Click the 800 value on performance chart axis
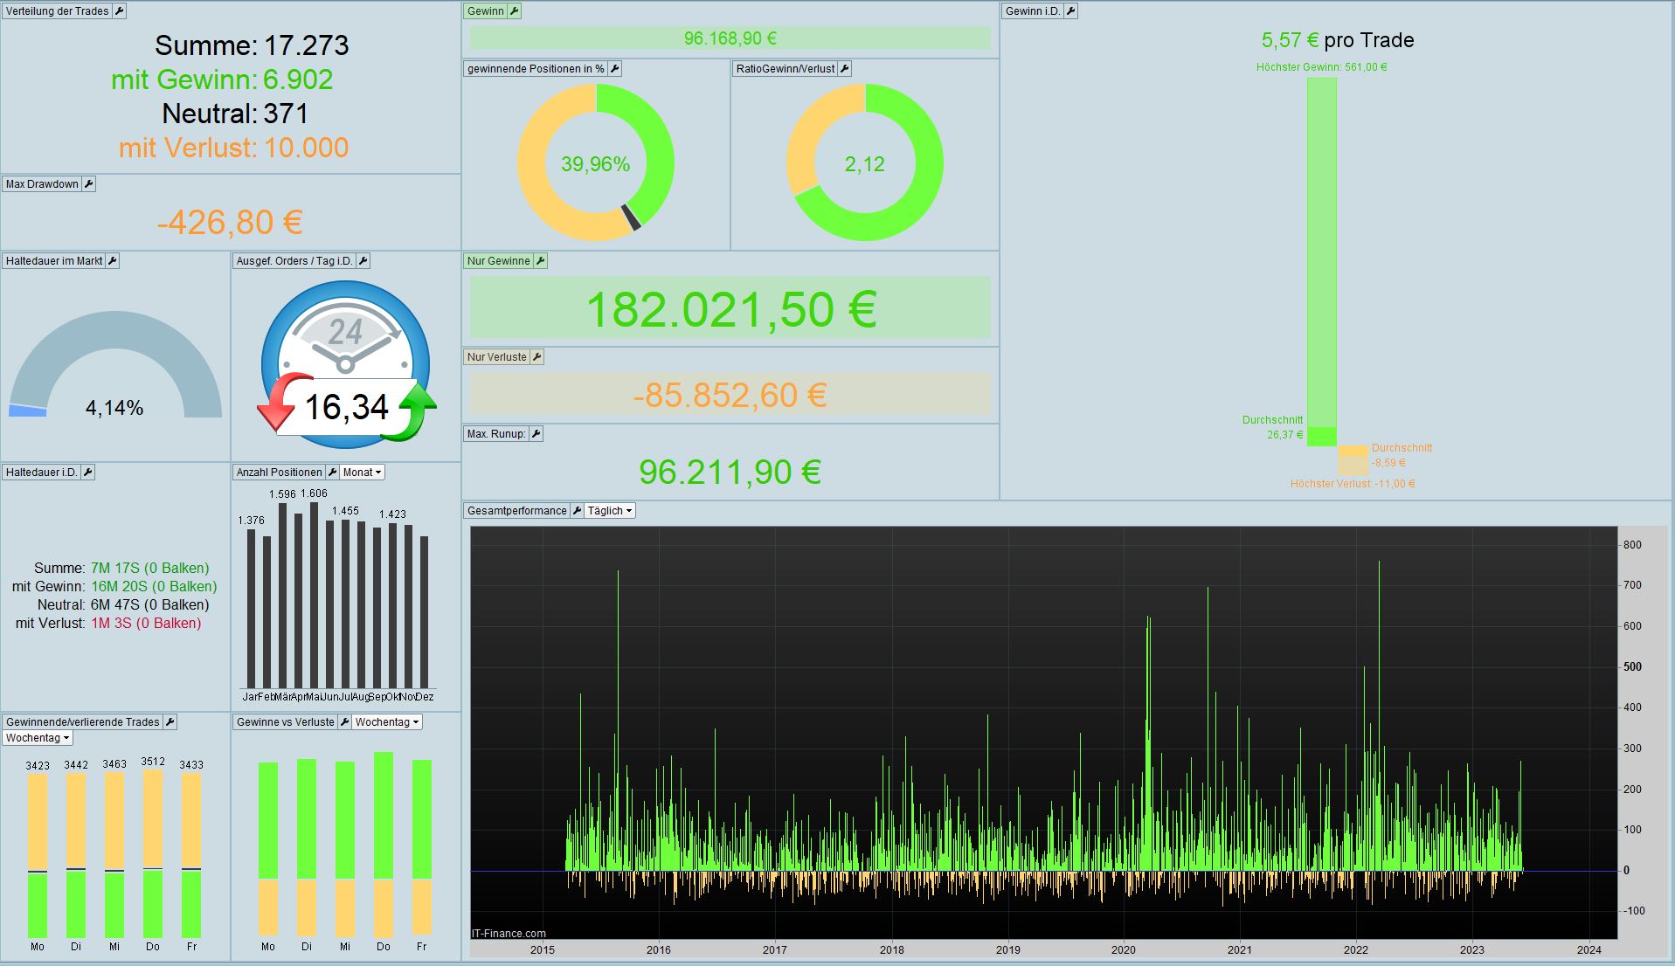Image resolution: width=1675 pixels, height=966 pixels. coord(1632,545)
